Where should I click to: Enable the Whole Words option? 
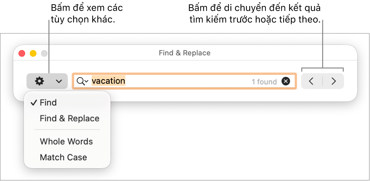tap(66, 142)
